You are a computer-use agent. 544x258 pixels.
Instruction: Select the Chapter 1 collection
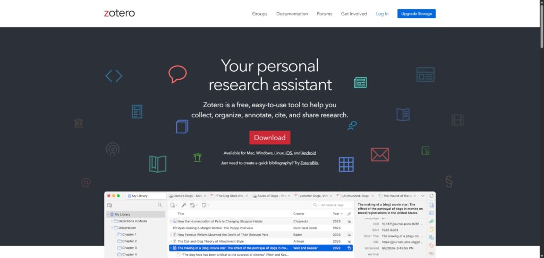127,235
